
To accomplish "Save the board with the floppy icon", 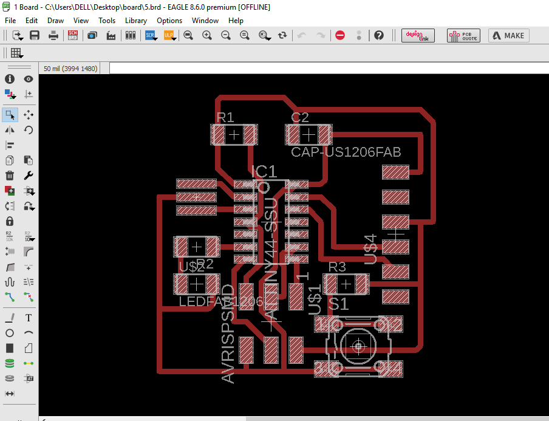I will (34, 35).
